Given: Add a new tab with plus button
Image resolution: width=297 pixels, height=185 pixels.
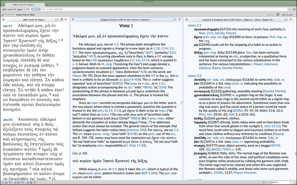Looking at the screenshot, I should pyautogui.click(x=47, y=4).
